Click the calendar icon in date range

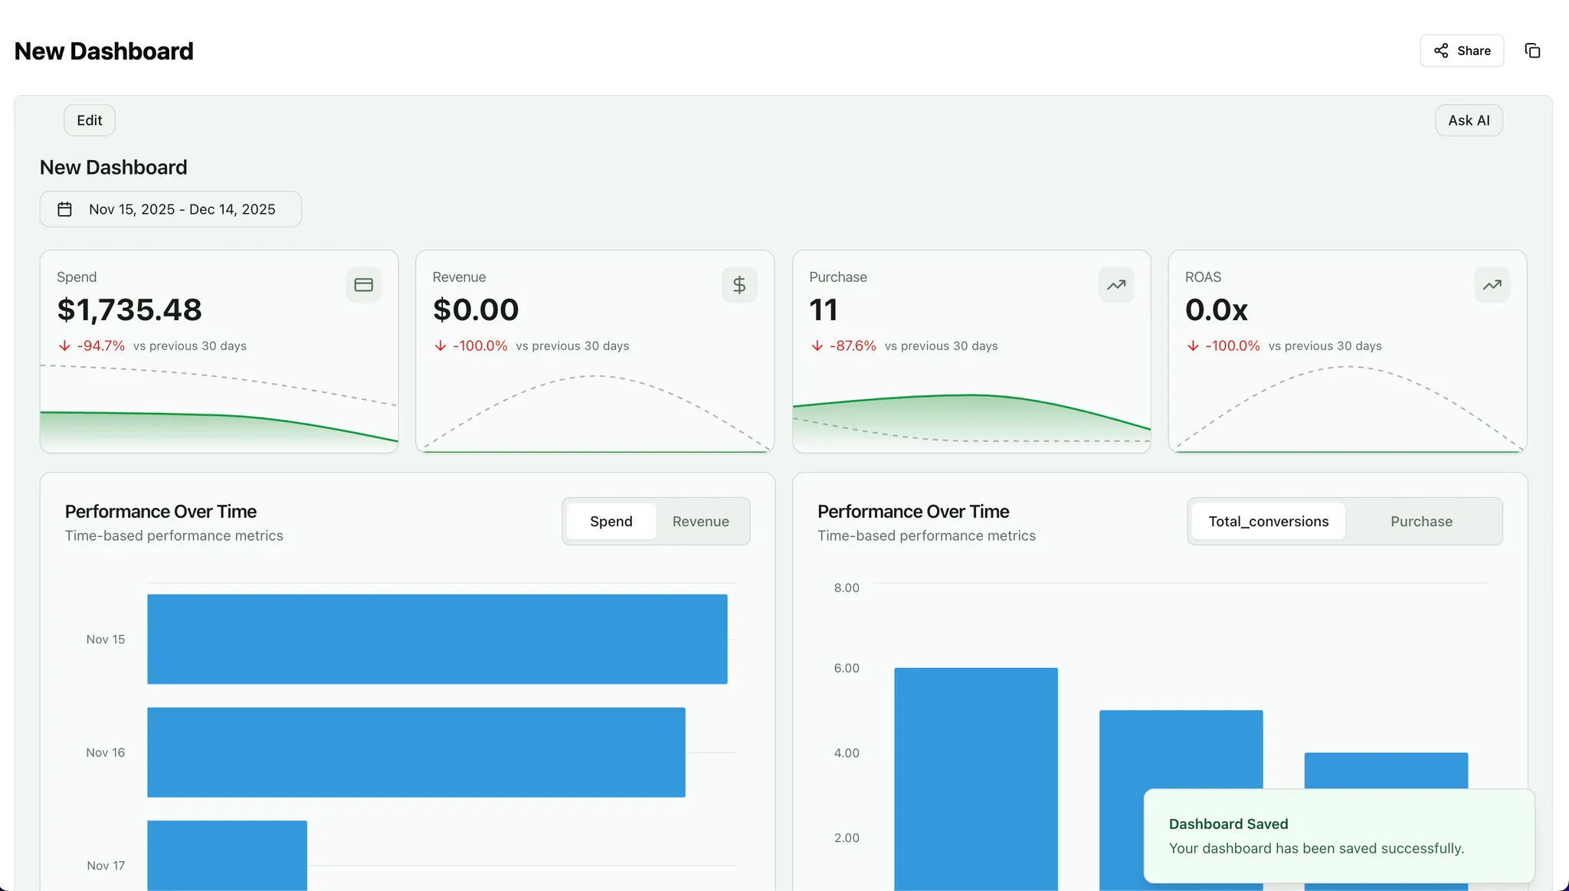pyautogui.click(x=65, y=209)
